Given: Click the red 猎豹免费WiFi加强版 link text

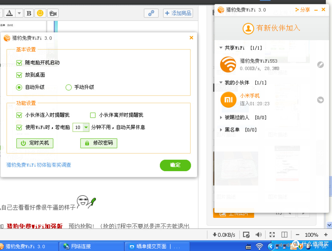Looking at the screenshot, I should pyautogui.click(x=34, y=226).
